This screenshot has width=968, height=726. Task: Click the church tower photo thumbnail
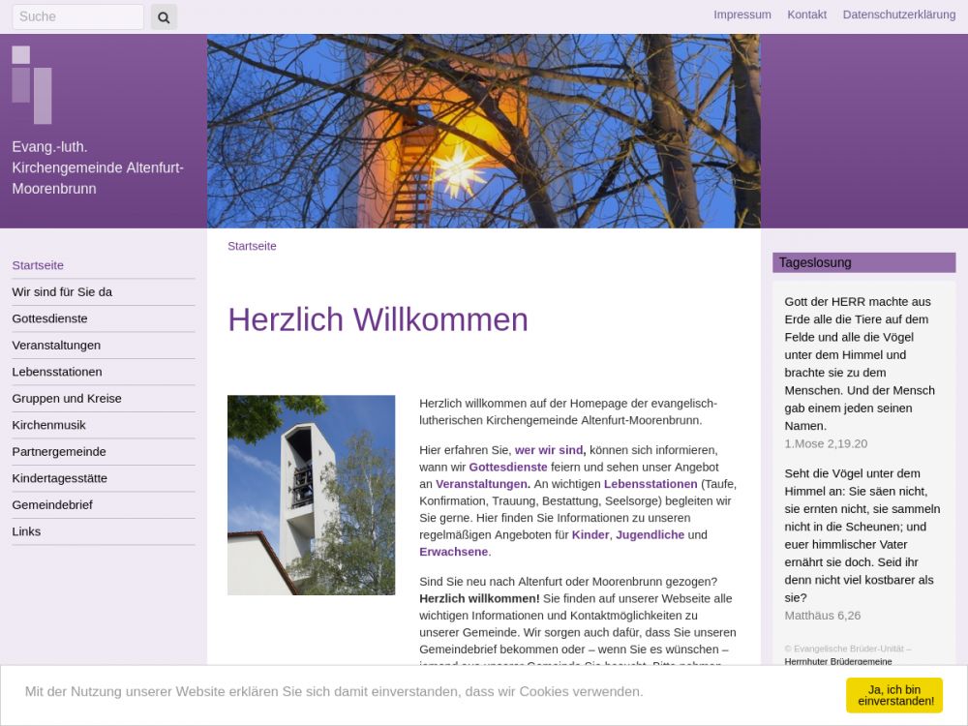pos(311,495)
